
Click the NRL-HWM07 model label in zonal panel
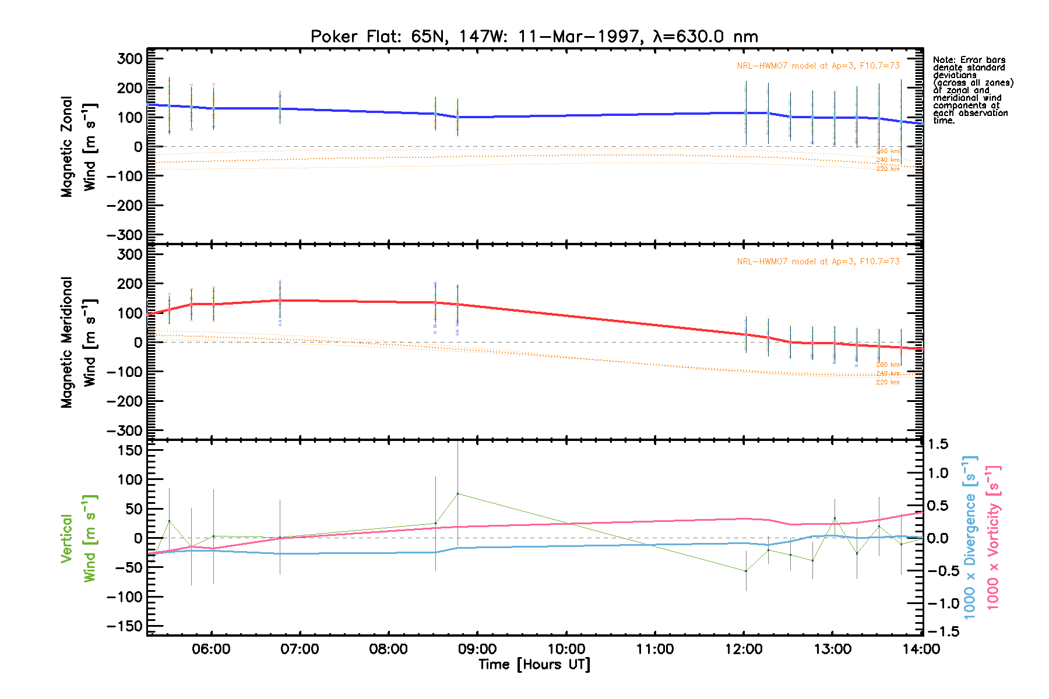coord(818,66)
